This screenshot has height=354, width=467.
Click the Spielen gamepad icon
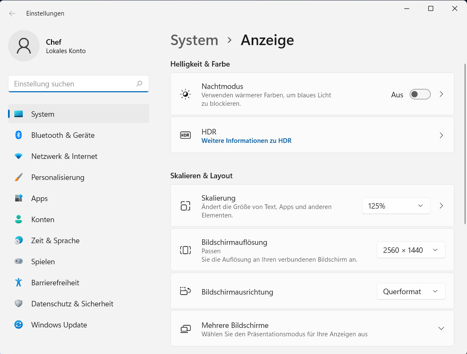tap(19, 261)
